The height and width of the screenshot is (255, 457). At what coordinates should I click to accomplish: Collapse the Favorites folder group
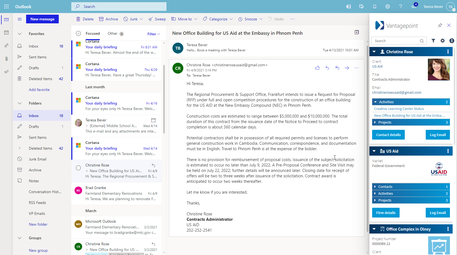point(20,34)
